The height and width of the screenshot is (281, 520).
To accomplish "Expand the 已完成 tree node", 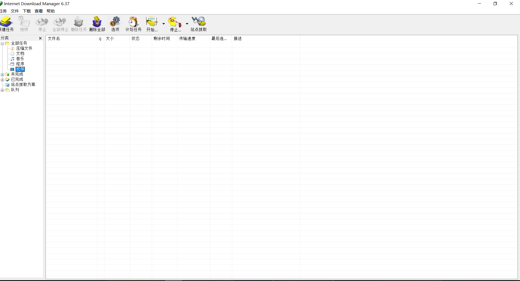I will 2,80.
